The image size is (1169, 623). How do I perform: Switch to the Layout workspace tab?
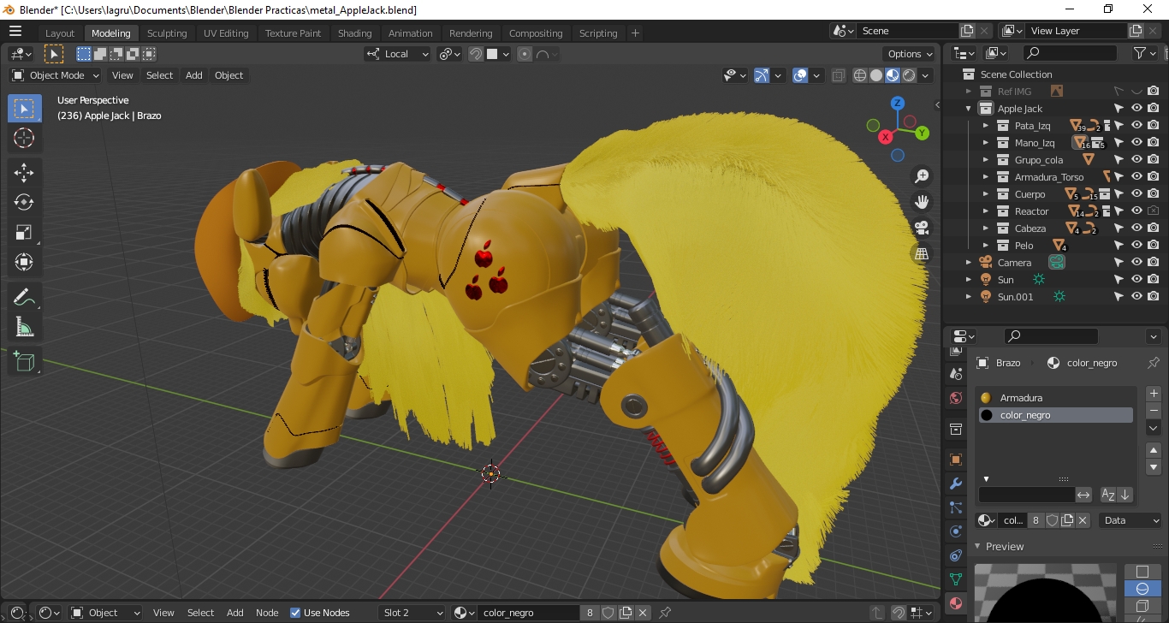pos(60,33)
